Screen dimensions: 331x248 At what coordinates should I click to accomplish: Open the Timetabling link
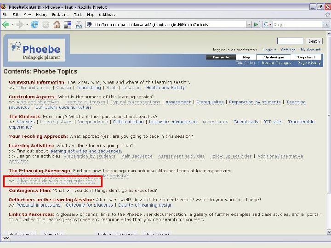pyautogui.click(x=89, y=88)
